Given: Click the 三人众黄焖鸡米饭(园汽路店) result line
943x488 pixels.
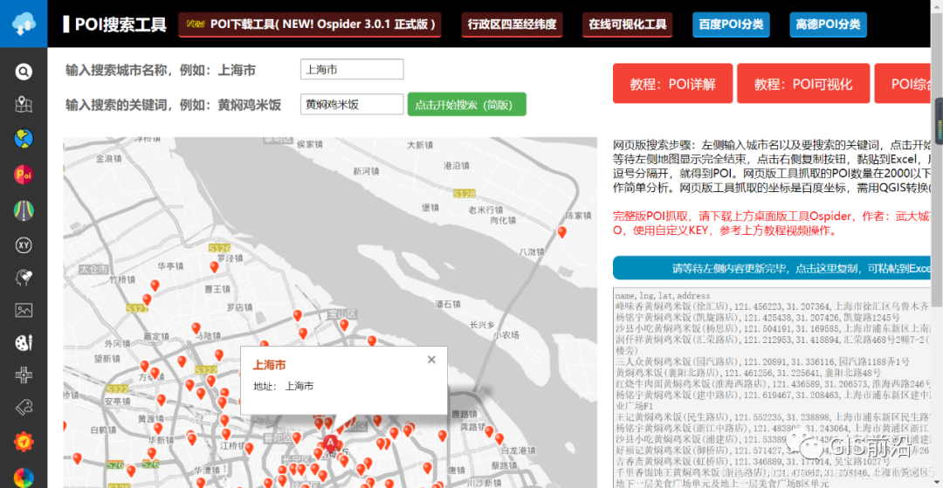Looking at the screenshot, I should tap(762, 361).
